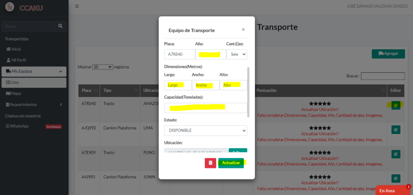Open Inicio in the sidebar
413x195 pixels.
point(16,49)
